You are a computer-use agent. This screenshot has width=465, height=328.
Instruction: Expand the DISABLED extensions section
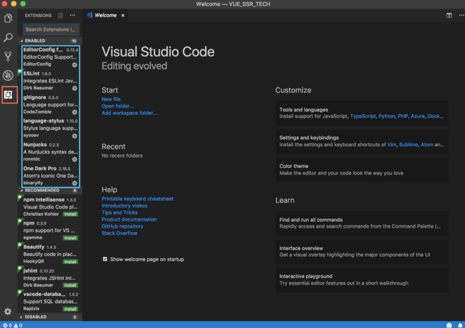[x=50, y=317]
